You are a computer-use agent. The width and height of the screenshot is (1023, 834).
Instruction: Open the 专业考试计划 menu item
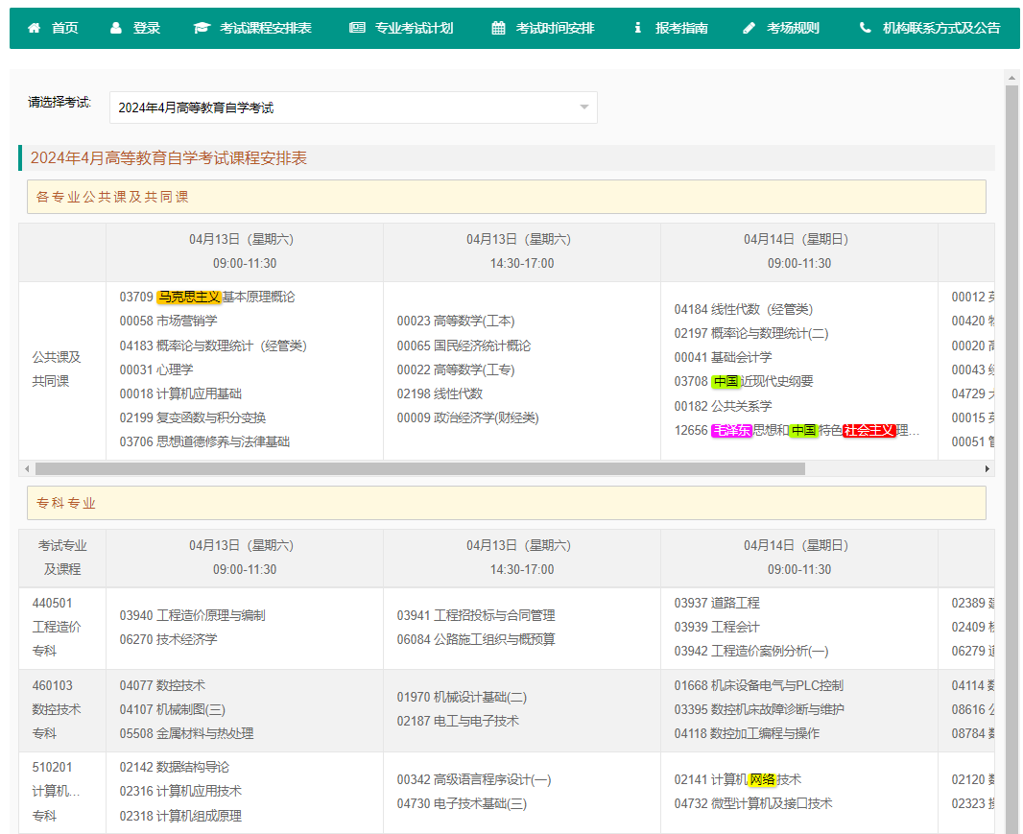point(414,29)
